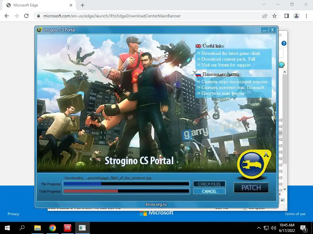The width and height of the screenshot is (313, 234).
Task: Open the Russian 'Скачать контент-пак. Полный' link
Action: pos(233,87)
